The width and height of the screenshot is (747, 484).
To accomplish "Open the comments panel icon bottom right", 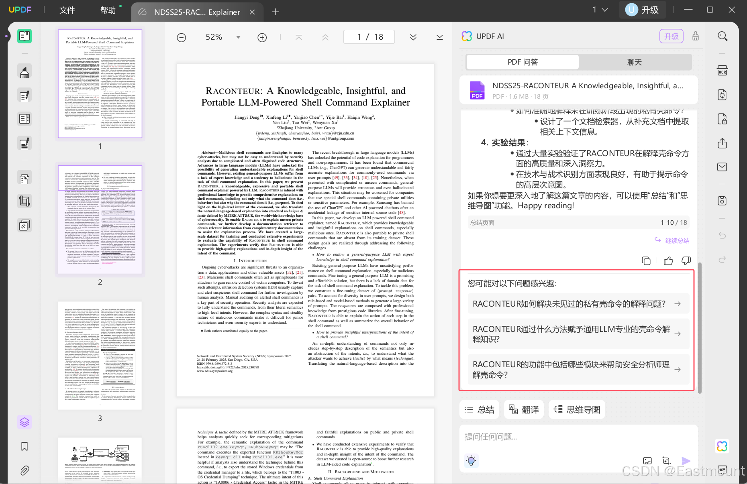I will point(723,470).
